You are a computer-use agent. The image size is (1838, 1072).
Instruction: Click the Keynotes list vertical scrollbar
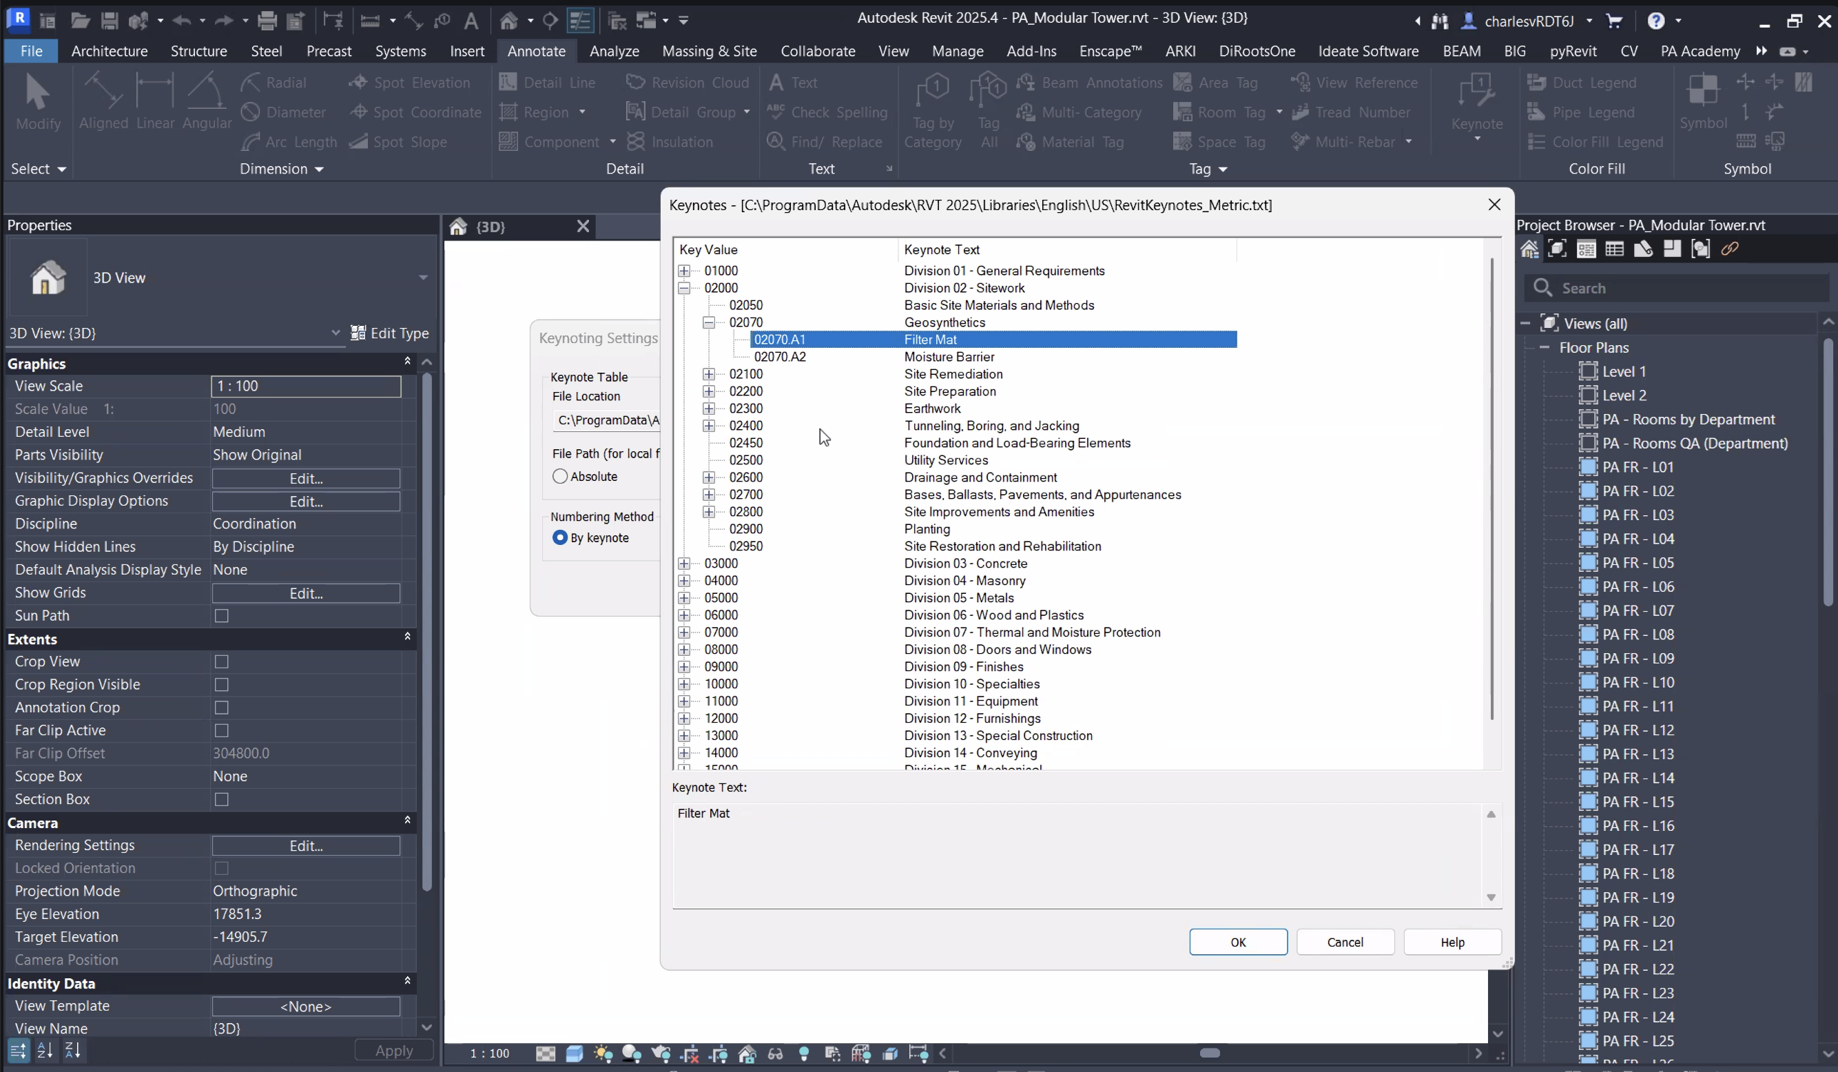click(x=1492, y=488)
